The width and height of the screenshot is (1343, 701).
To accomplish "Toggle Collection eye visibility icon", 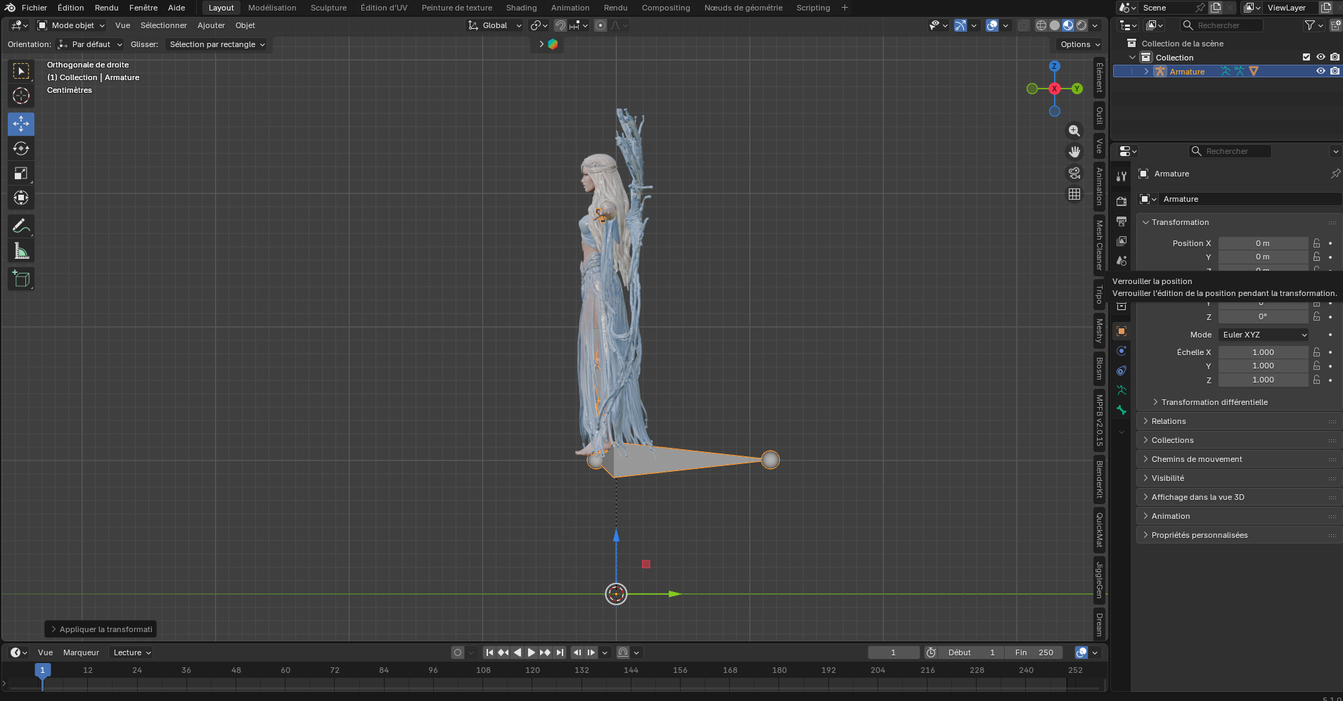I will (1320, 57).
